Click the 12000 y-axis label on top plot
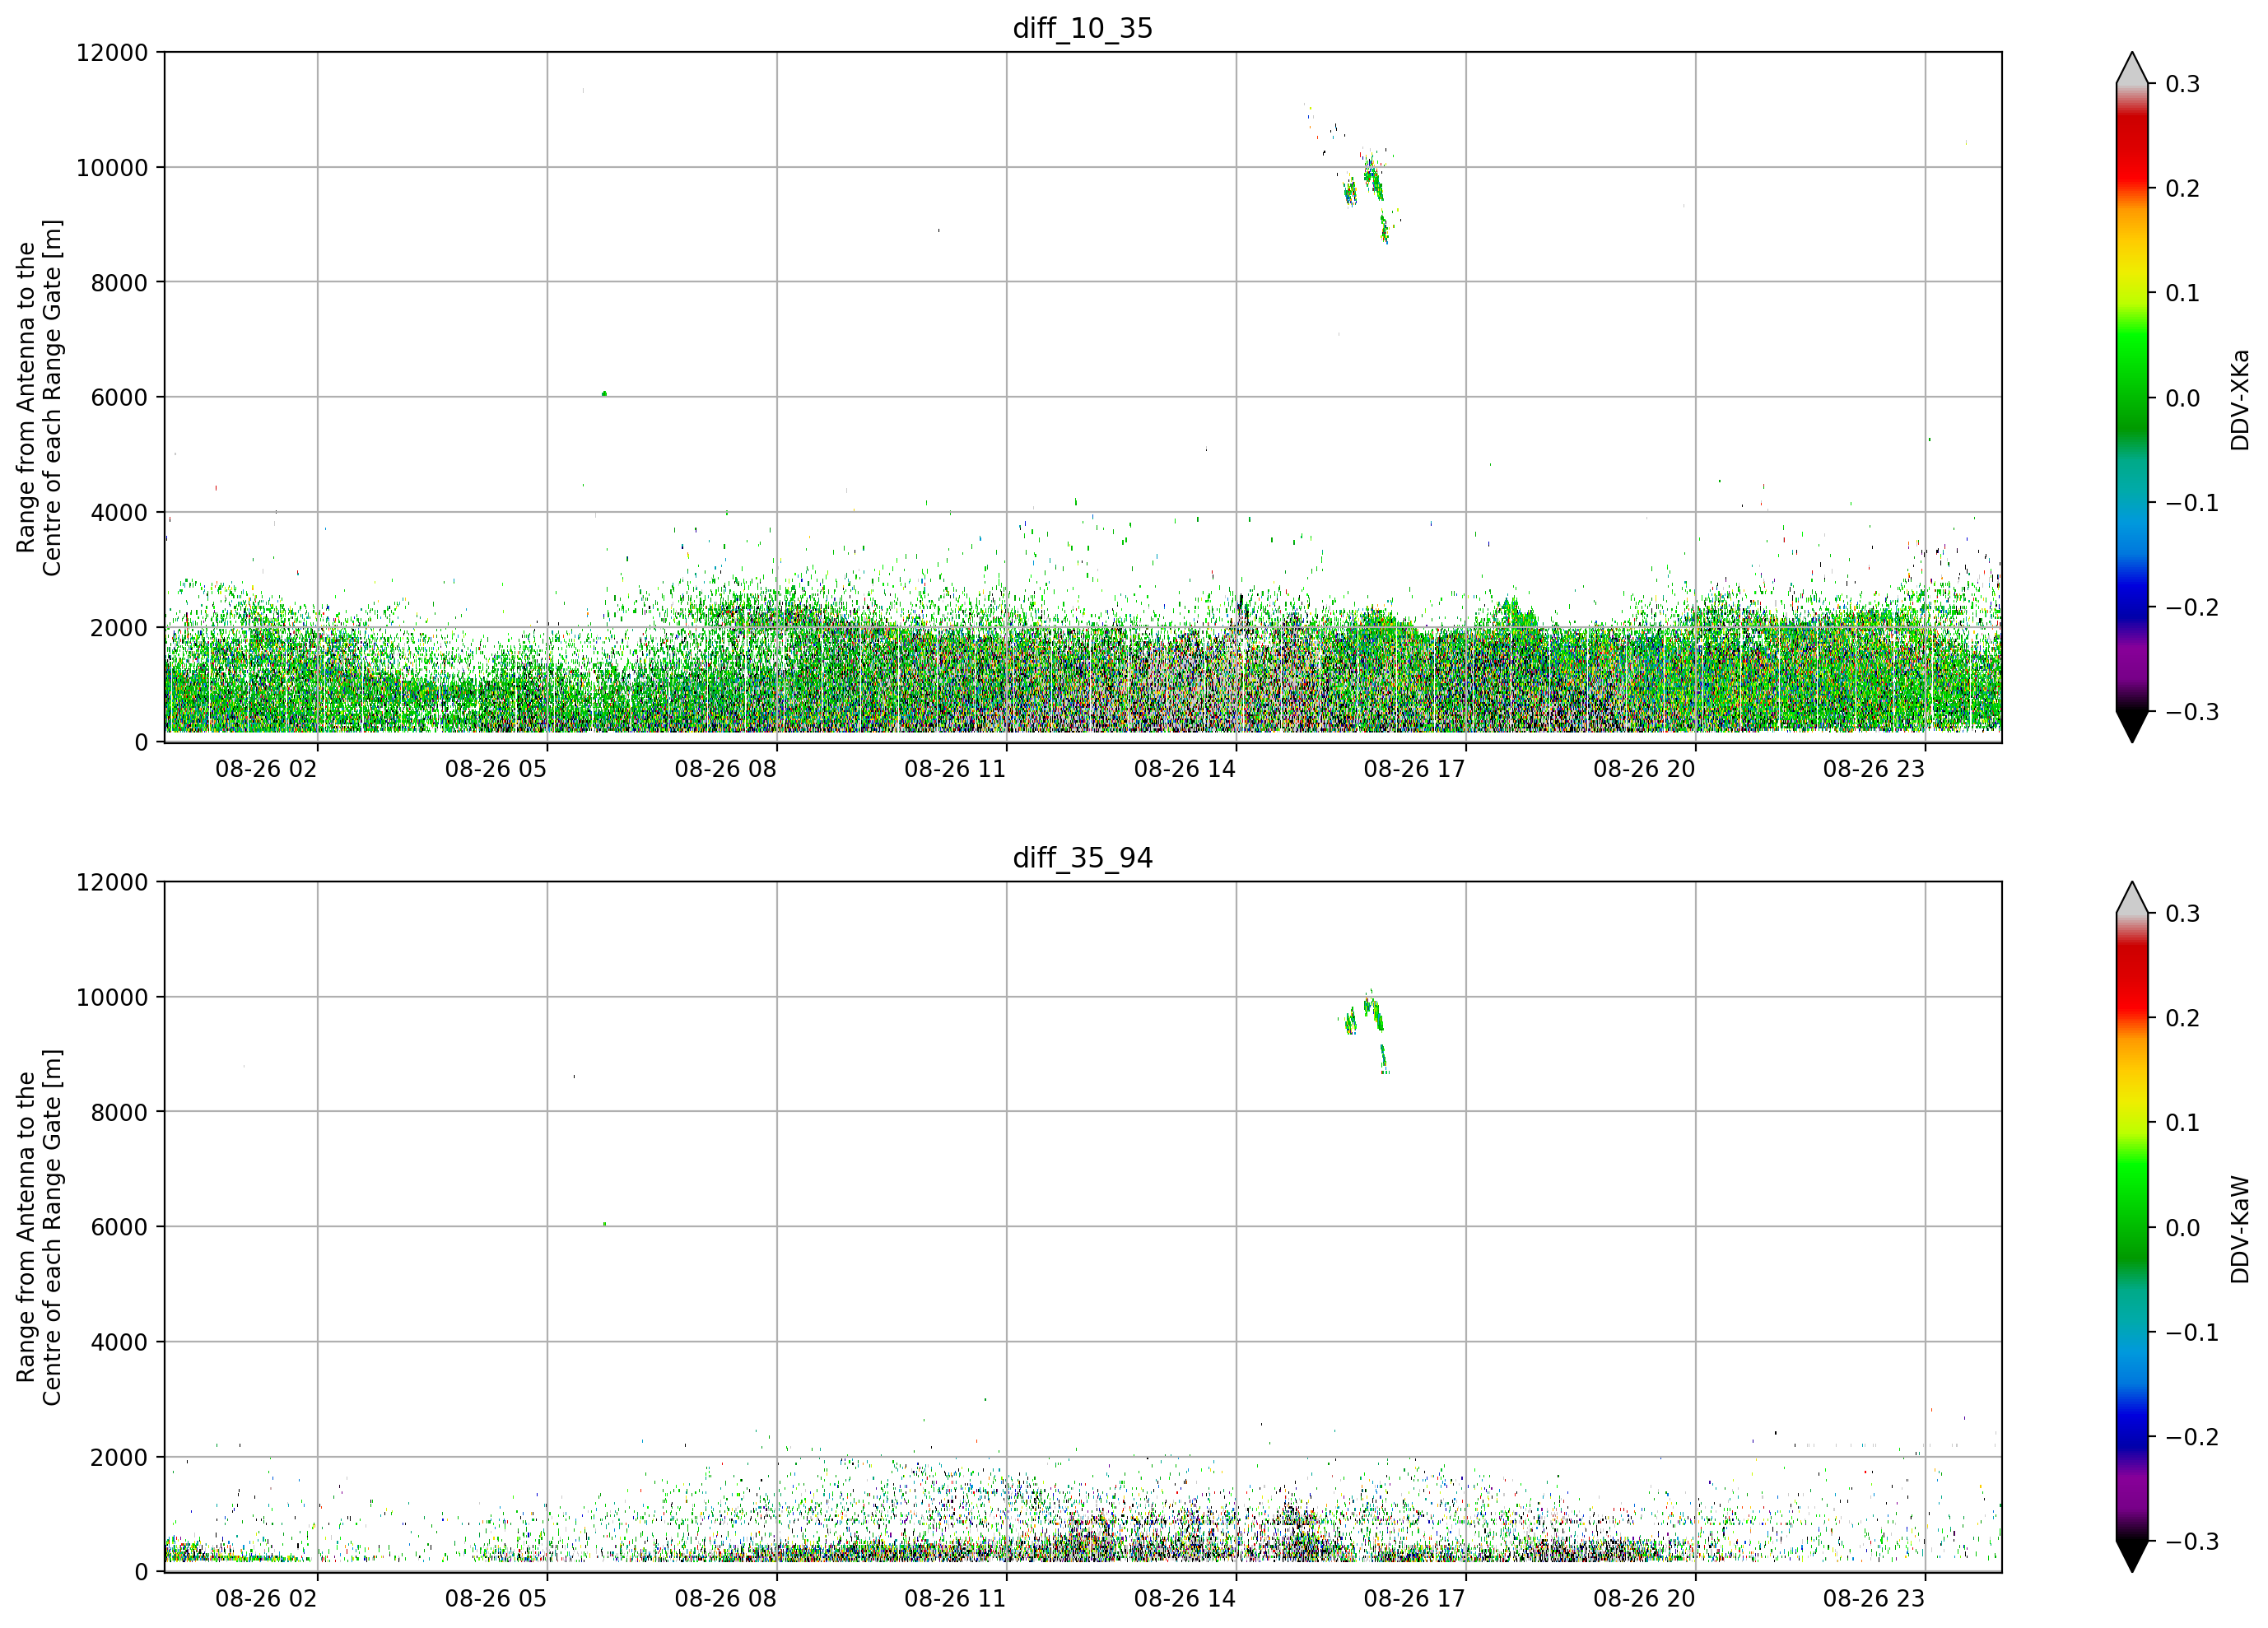Screen dimensions: 2268x1628 click(112, 53)
